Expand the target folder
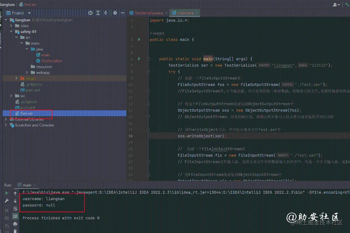The width and height of the screenshot is (350, 233). [16, 78]
